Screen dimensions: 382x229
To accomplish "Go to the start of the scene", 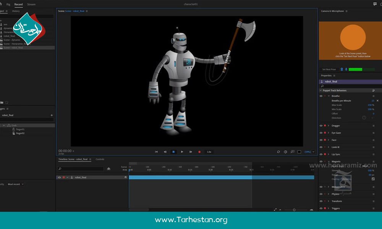I will click(x=156, y=152).
